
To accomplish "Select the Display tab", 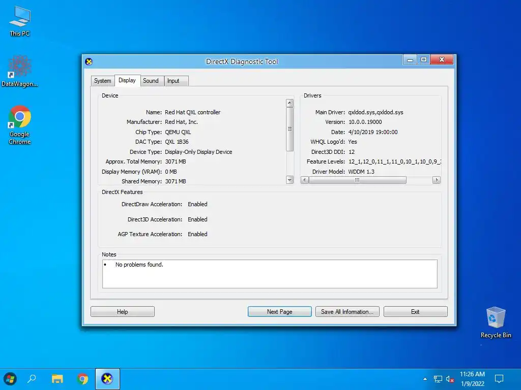I will click(127, 80).
